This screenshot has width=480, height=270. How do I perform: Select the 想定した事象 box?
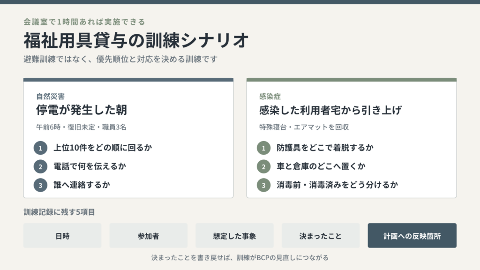point(234,235)
